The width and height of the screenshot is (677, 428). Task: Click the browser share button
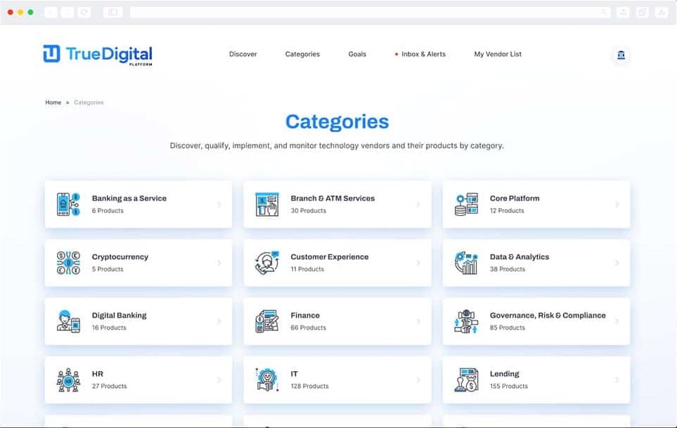coord(623,12)
